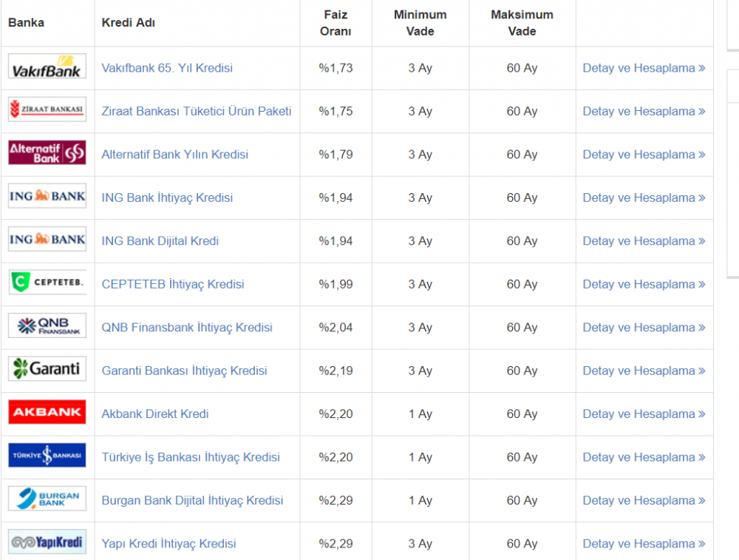Click the VakıfBank logo
The height and width of the screenshot is (560, 739).
pos(47,66)
